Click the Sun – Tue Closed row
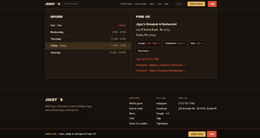This screenshot has width=260, height=138. tap(88, 25)
